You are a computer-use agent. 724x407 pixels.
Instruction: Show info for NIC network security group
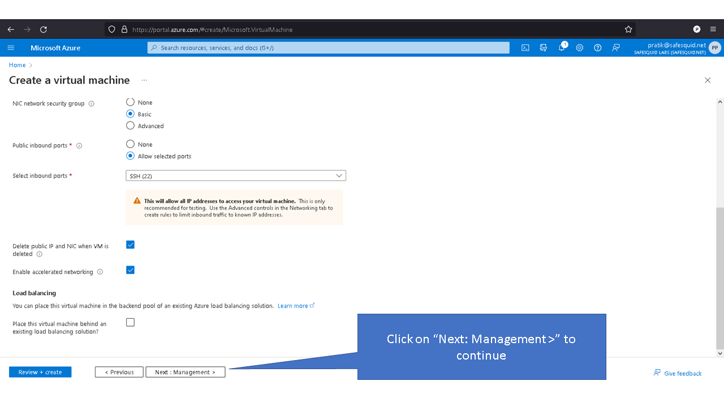[x=92, y=104]
